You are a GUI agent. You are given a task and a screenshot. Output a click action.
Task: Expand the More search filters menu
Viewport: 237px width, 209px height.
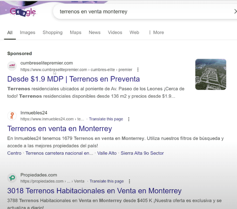pos(156,32)
